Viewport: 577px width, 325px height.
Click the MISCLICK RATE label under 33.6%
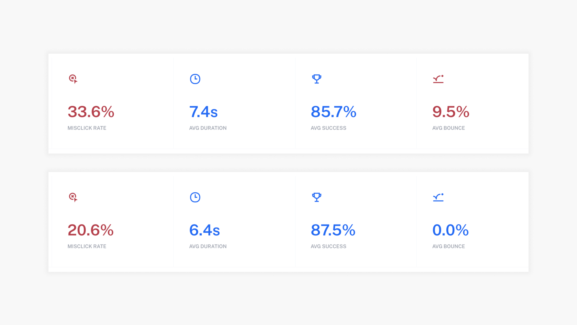click(x=87, y=128)
